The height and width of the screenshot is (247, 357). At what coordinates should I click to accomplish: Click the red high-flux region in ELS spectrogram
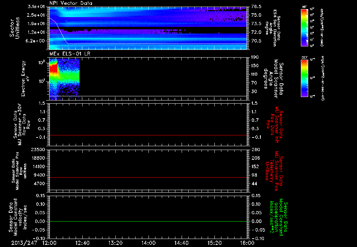coord(54,69)
